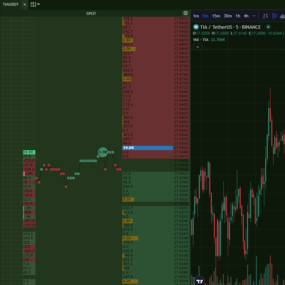Select the Bars chart style icon
This screenshot has height=285, width=285.
click(265, 16)
